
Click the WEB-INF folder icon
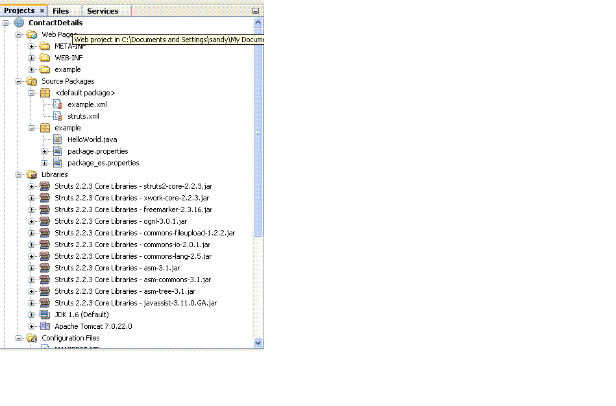[x=45, y=58]
